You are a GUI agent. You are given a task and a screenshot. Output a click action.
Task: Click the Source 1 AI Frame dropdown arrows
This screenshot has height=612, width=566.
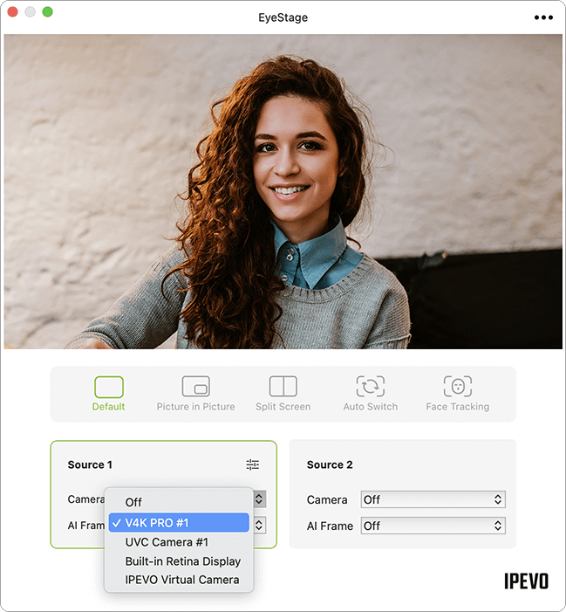pos(259,526)
